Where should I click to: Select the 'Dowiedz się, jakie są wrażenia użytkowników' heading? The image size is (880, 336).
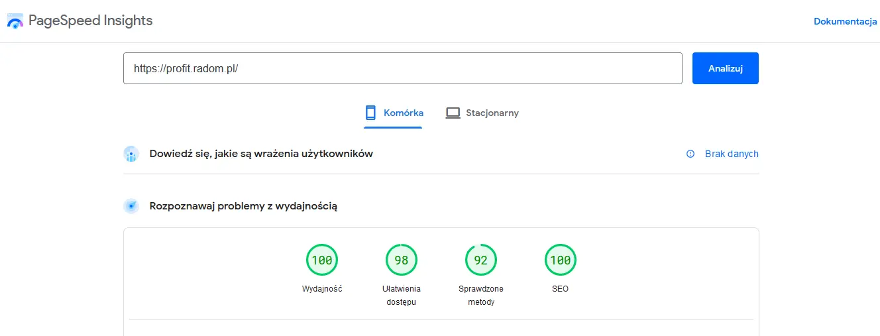tap(261, 154)
